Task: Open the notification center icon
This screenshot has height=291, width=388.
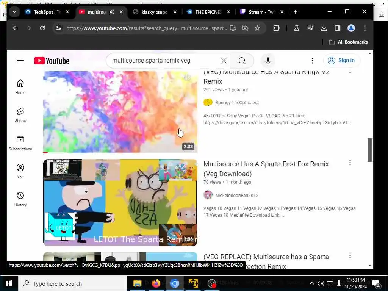Action: point(376,283)
